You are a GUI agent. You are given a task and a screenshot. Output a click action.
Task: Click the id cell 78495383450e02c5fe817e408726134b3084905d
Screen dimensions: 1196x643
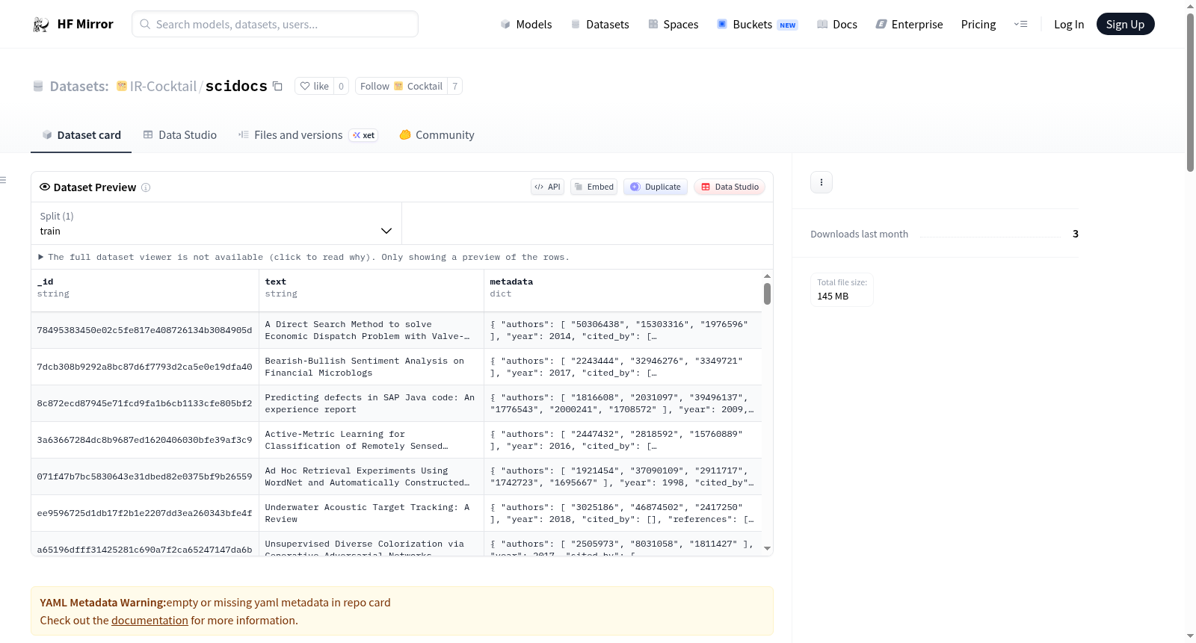click(145, 330)
